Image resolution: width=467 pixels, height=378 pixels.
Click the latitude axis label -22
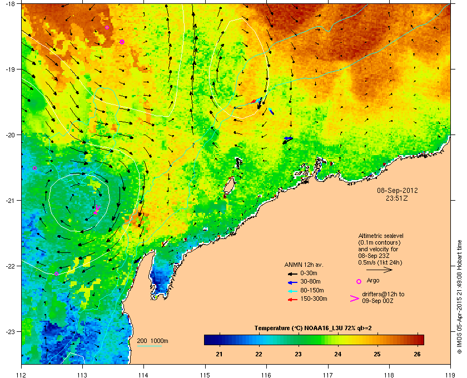point(11,266)
